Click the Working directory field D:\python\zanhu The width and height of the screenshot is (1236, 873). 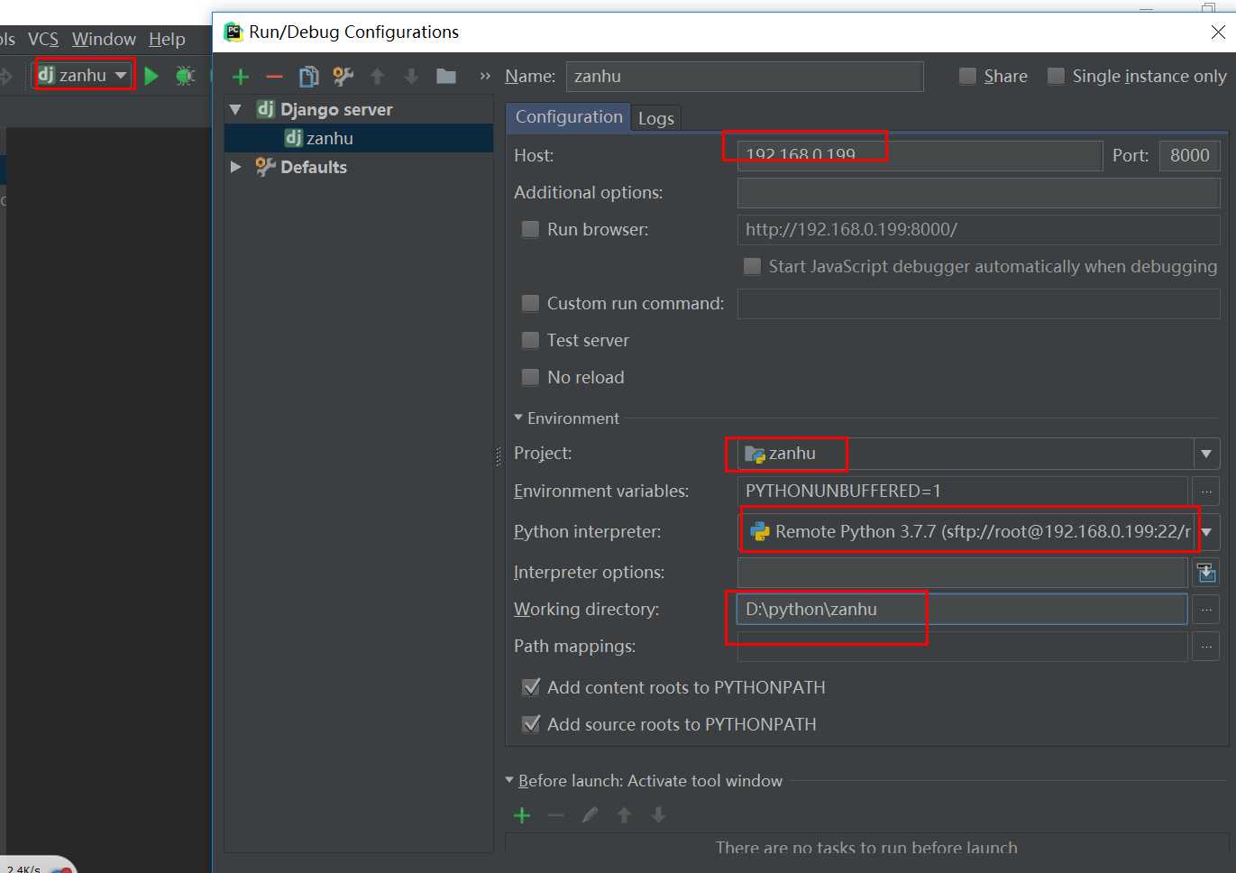[962, 610]
